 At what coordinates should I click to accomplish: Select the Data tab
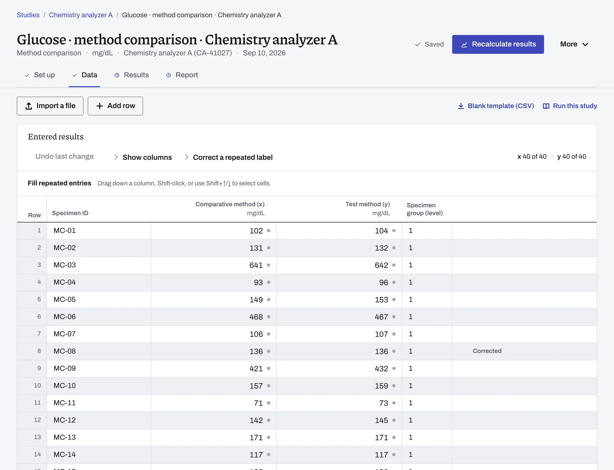[x=84, y=75]
